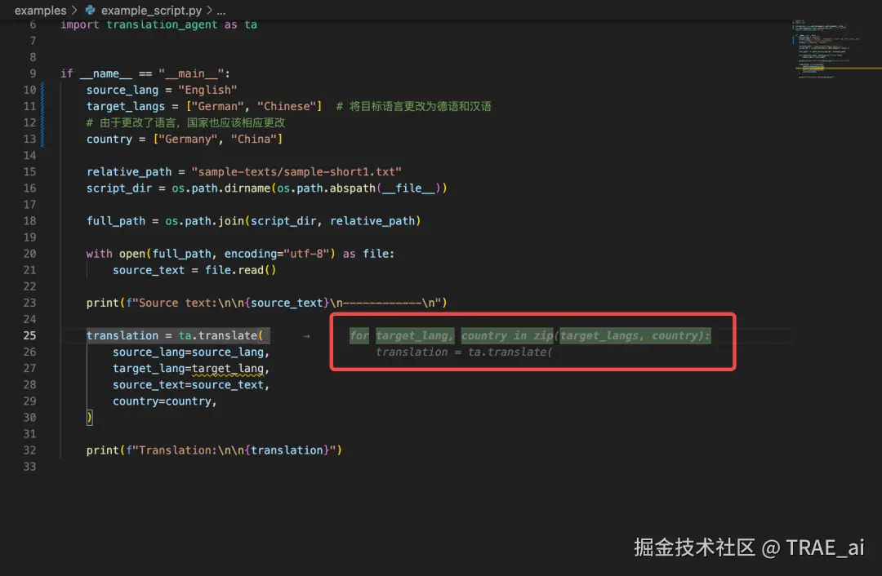Click line number 13 in the gutter
Image resolution: width=882 pixels, height=576 pixels.
(x=29, y=139)
